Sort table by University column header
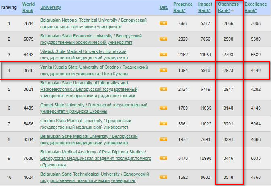Screen dimensions: 271x186 51,7
